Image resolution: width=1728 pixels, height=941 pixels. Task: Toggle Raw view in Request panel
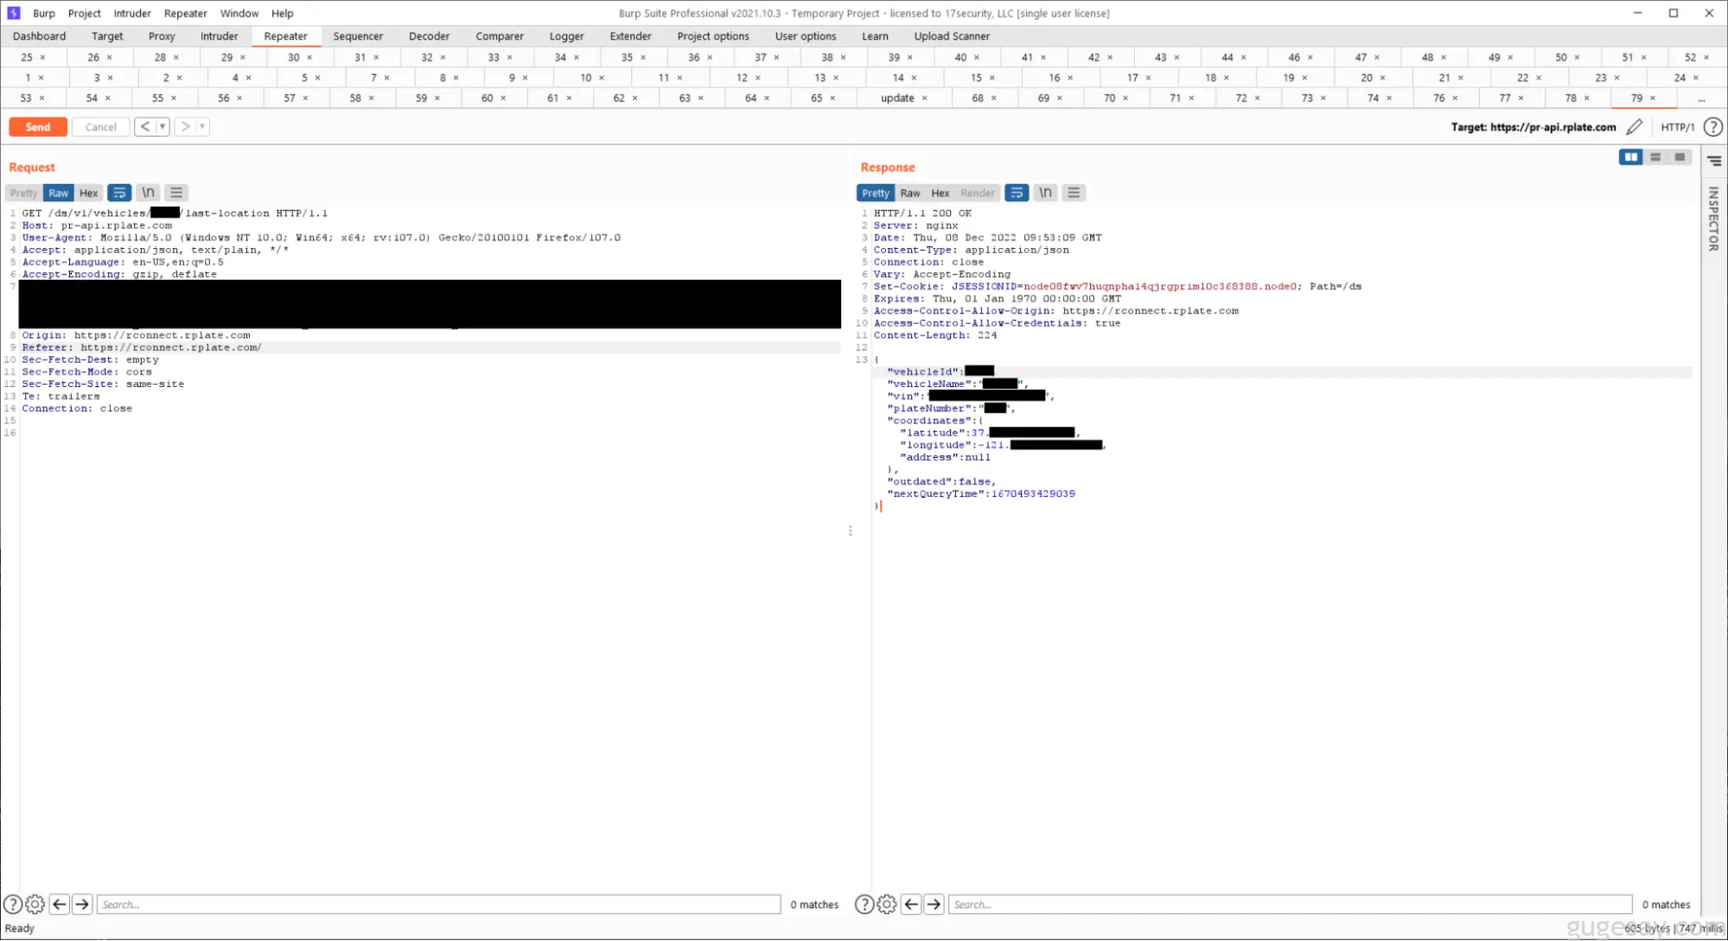coord(58,191)
